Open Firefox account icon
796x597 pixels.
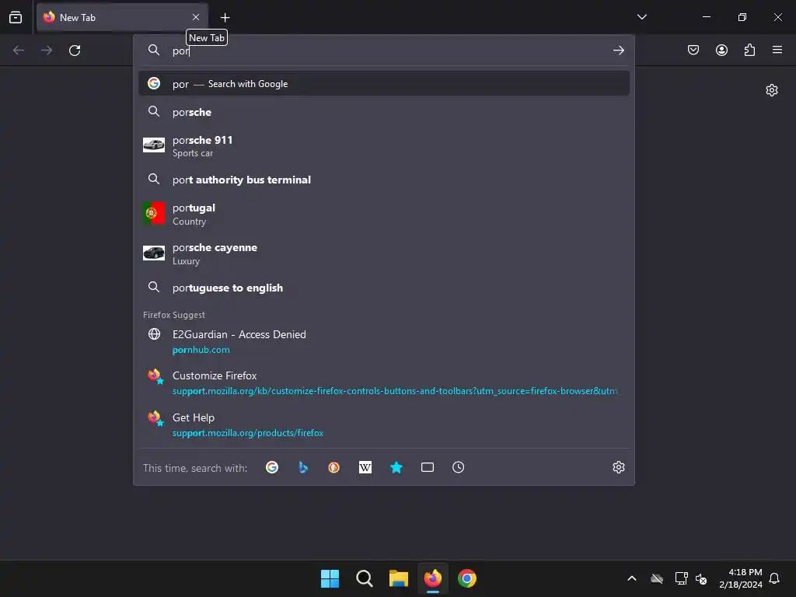click(721, 51)
